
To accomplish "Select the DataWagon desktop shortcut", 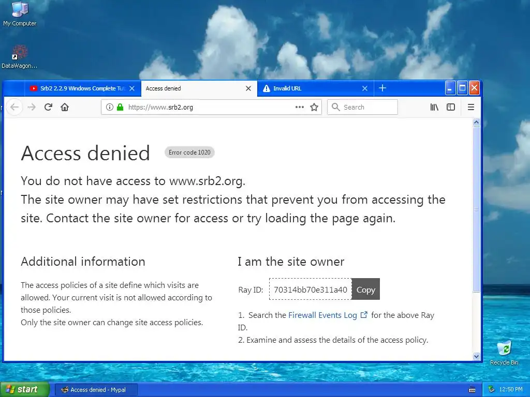I will pyautogui.click(x=20, y=57).
